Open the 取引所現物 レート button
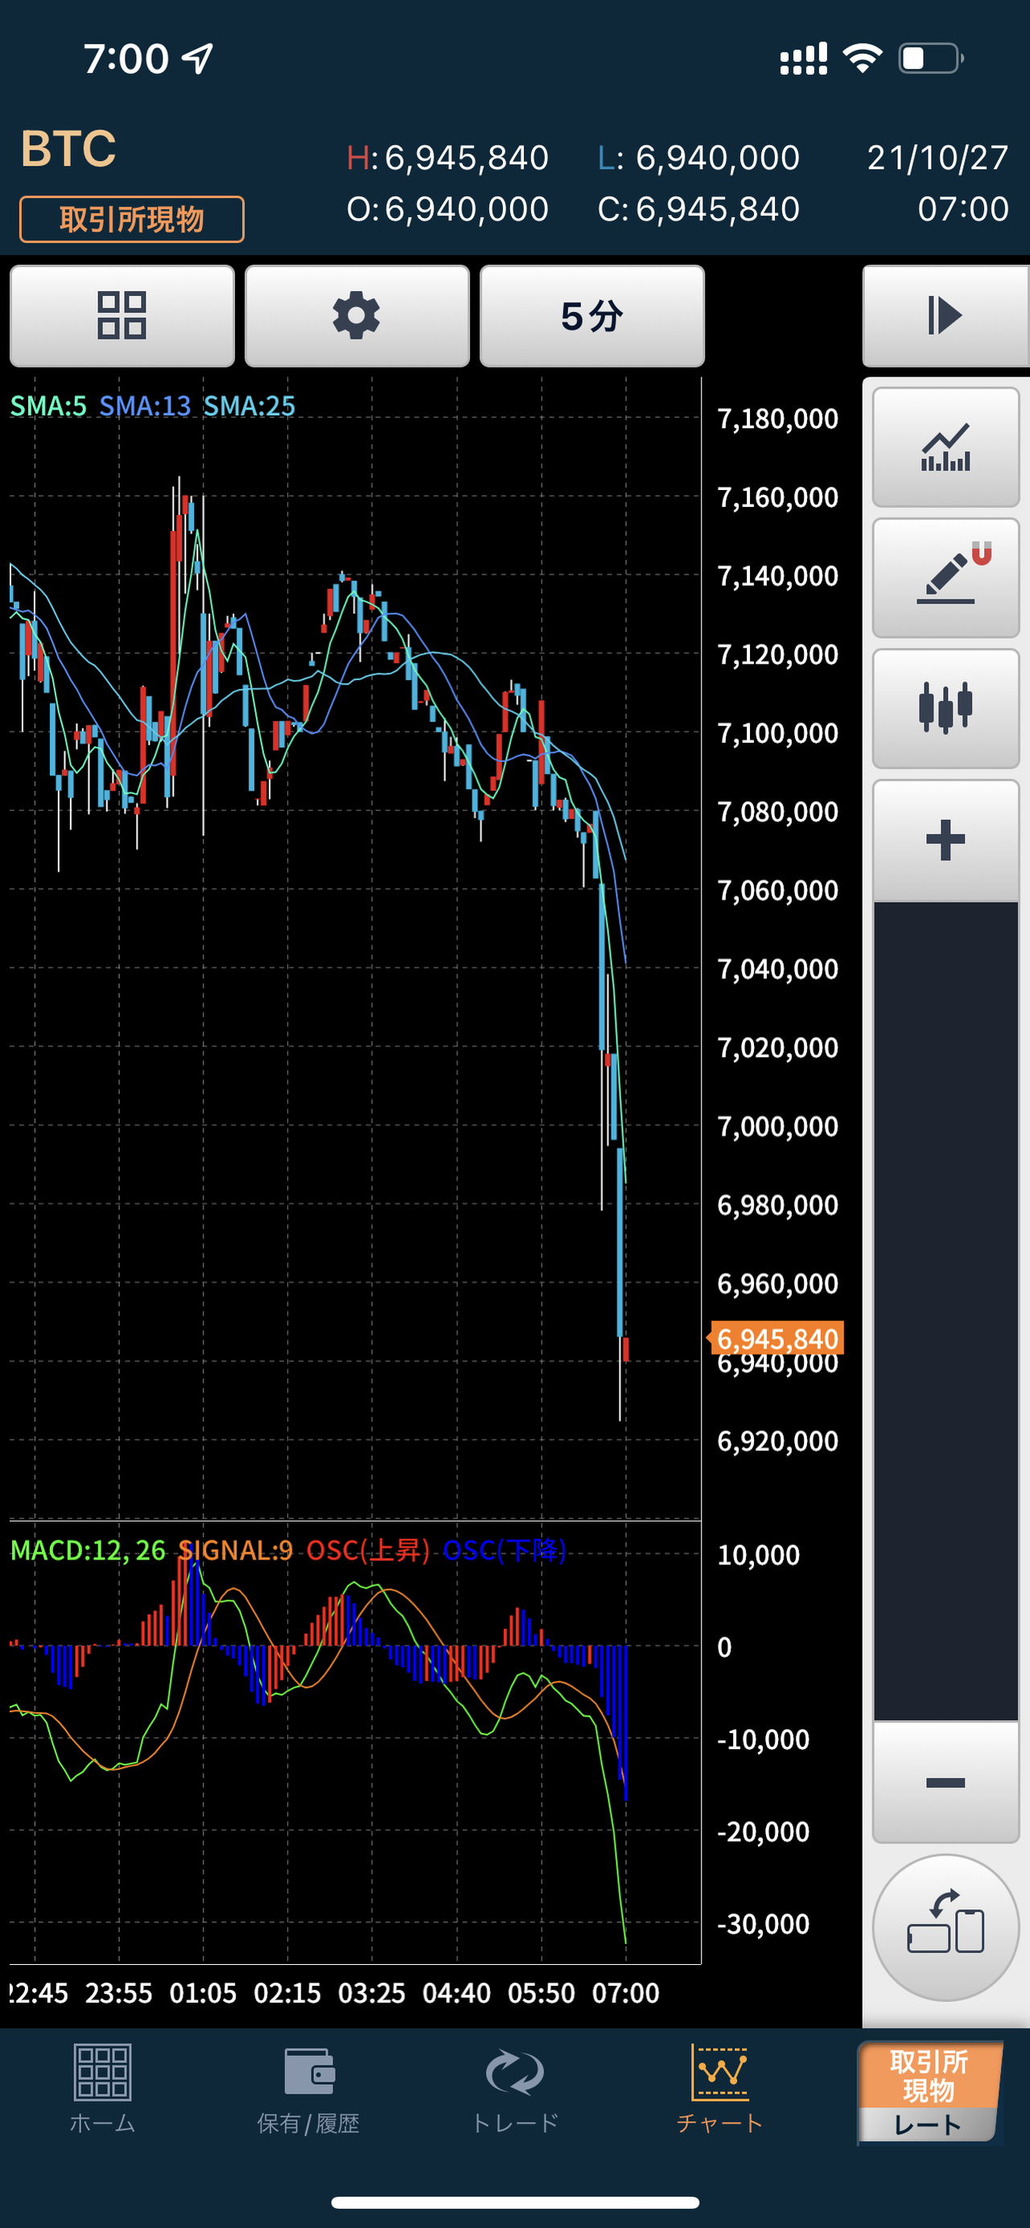The width and height of the screenshot is (1030, 2228). point(929,2091)
